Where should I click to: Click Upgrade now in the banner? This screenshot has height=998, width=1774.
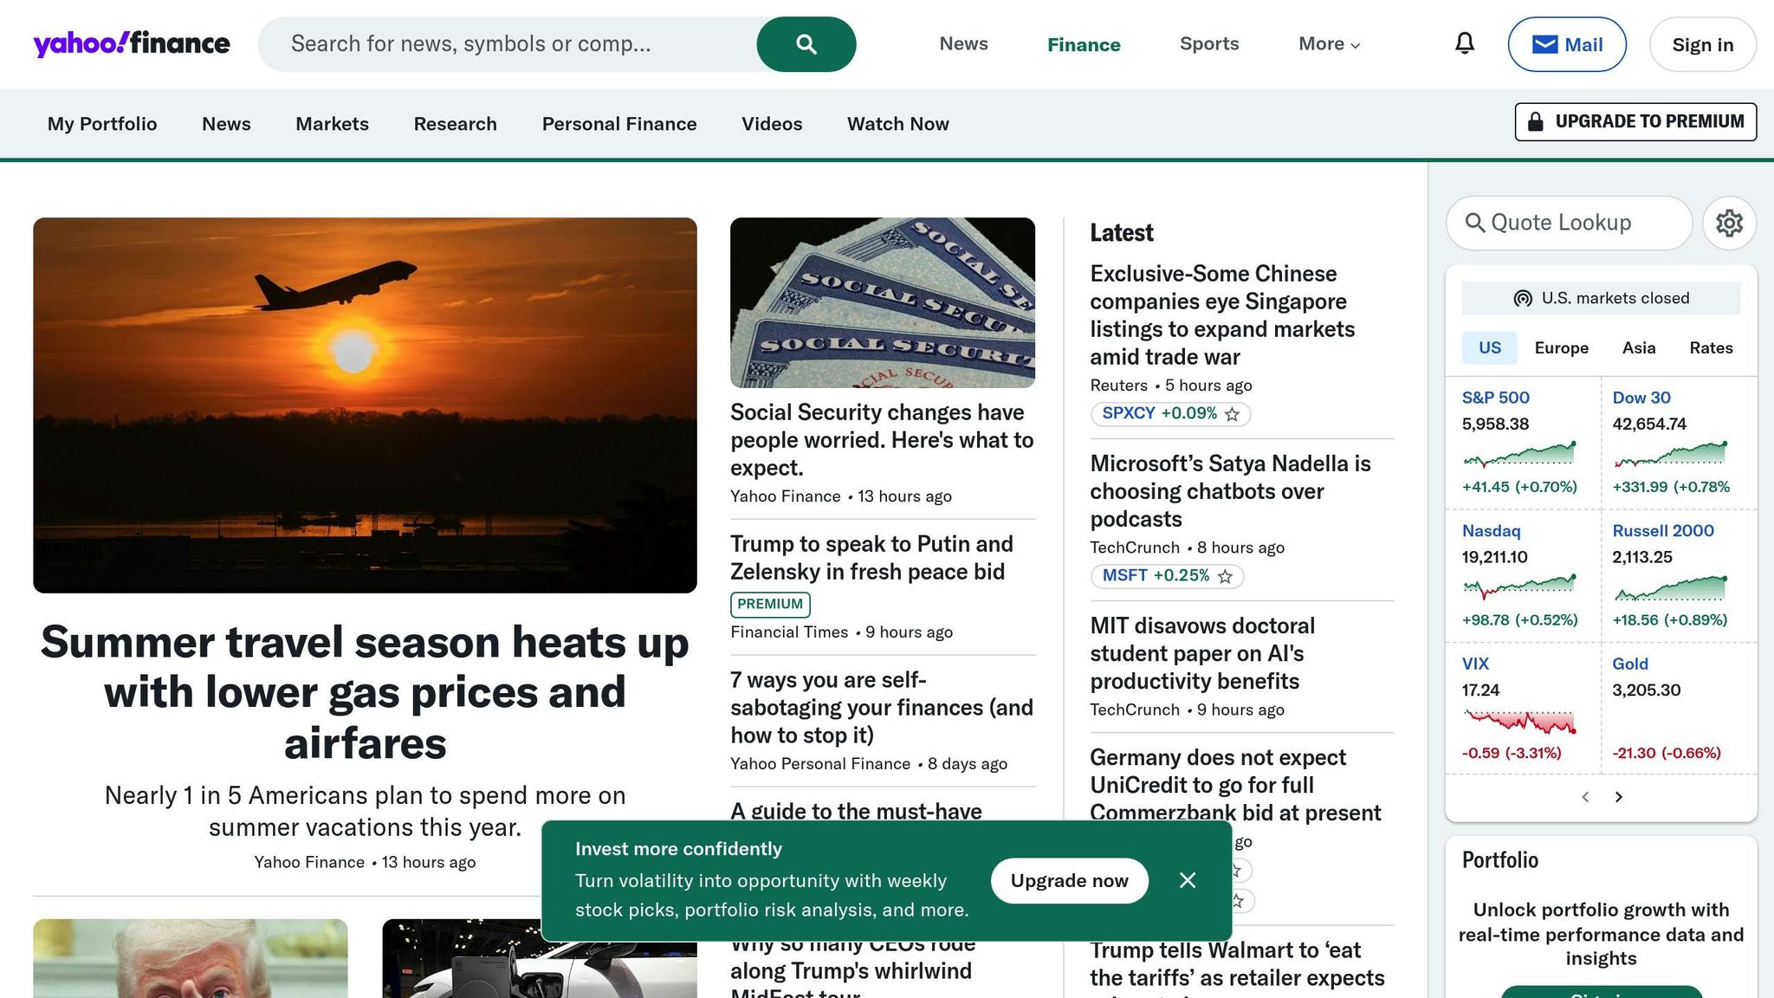1069,880
